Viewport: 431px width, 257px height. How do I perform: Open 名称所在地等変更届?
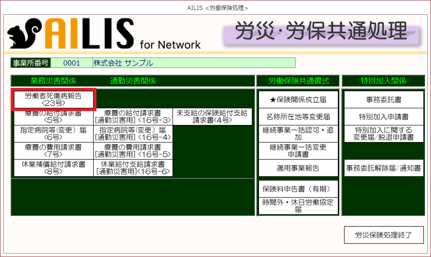tap(298, 117)
